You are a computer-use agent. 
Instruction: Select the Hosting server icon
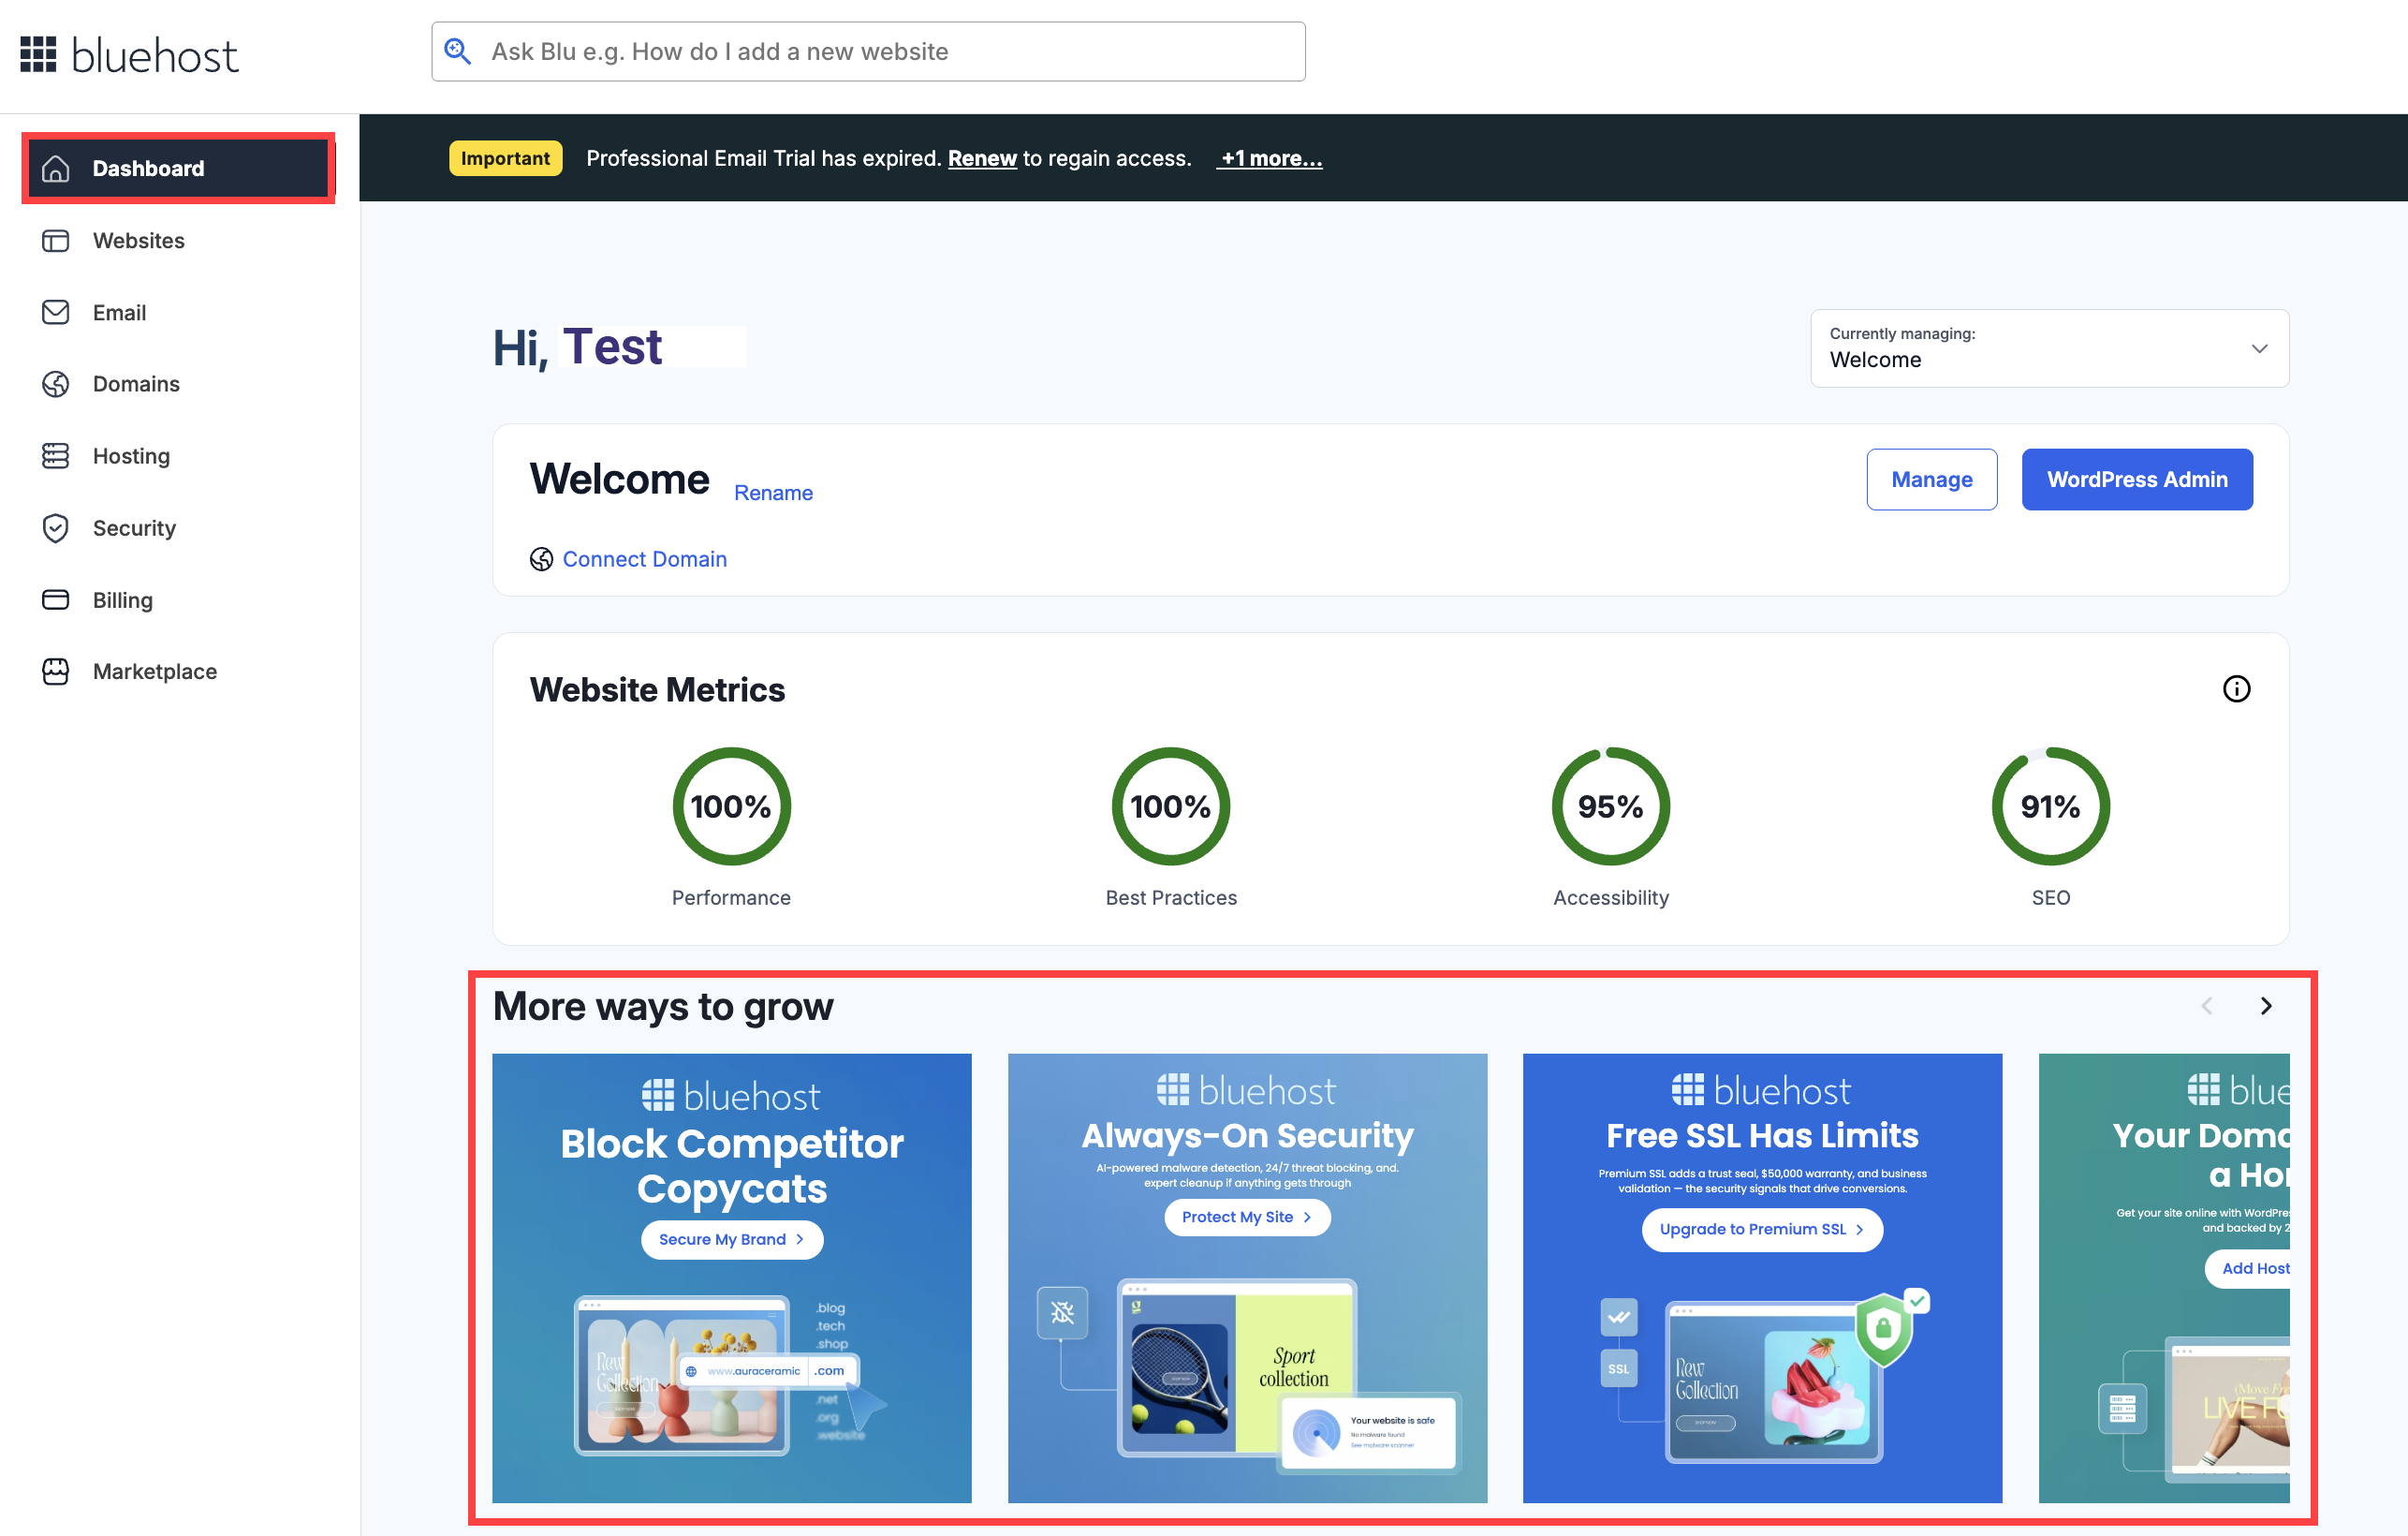pyautogui.click(x=56, y=455)
